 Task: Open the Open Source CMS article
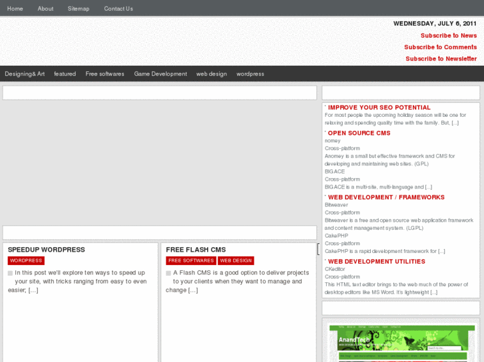[x=359, y=133]
